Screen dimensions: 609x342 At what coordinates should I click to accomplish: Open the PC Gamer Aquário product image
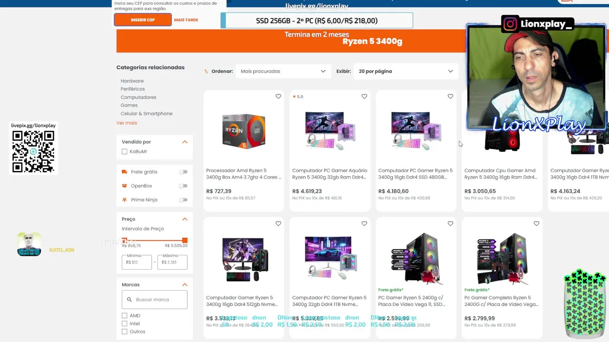click(330, 131)
